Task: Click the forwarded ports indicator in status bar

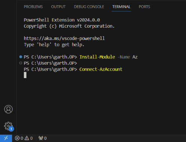Action: [x=43, y=138]
